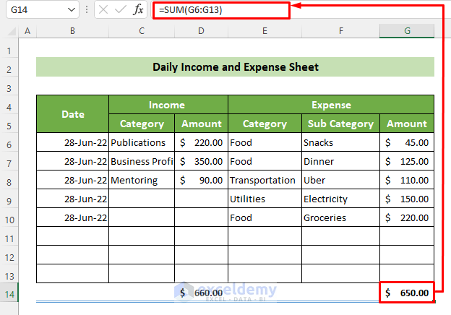The width and height of the screenshot is (451, 315).
Task: Select column D header
Action: tap(201, 31)
